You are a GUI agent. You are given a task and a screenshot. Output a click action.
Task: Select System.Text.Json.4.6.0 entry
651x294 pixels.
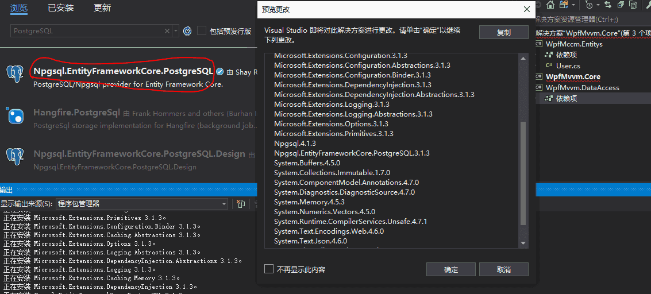[x=310, y=241]
